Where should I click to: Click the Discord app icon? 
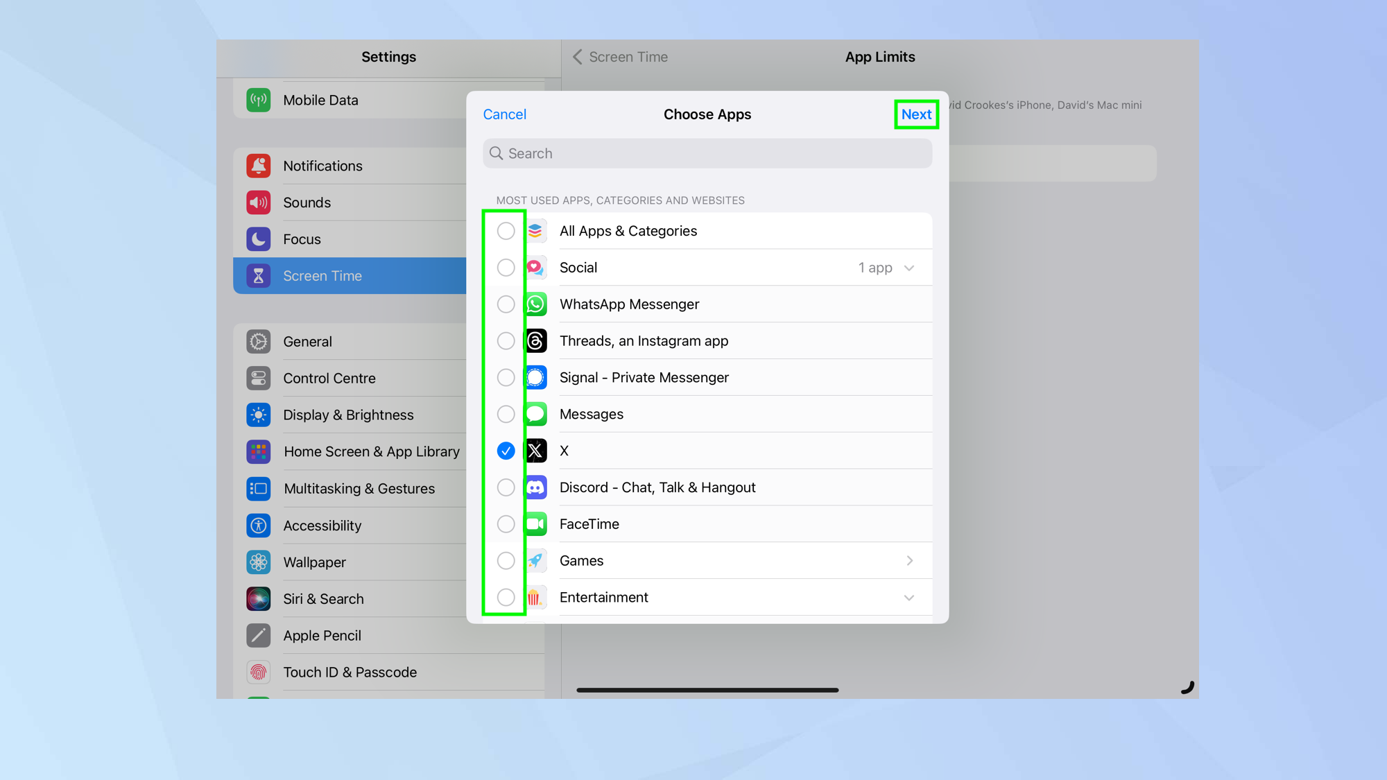point(535,487)
